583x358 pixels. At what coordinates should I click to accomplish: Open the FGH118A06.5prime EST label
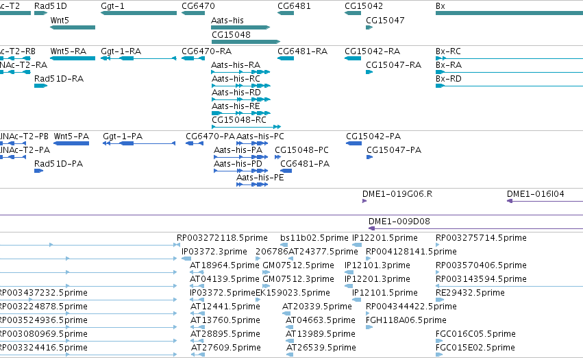[x=406, y=320]
